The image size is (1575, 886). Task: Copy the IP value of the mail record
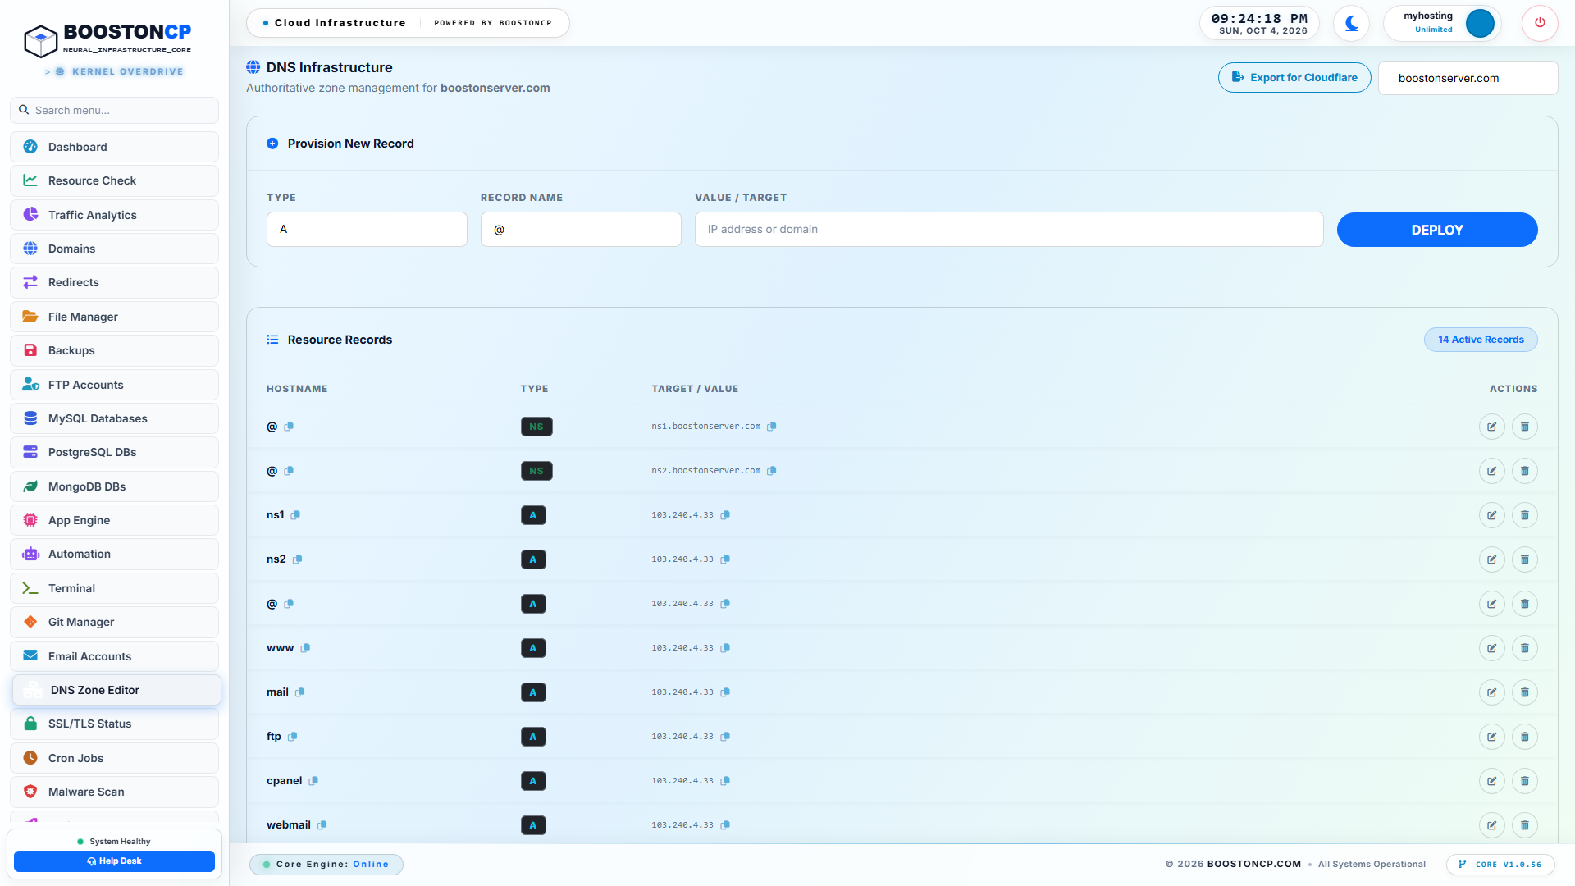coord(725,692)
